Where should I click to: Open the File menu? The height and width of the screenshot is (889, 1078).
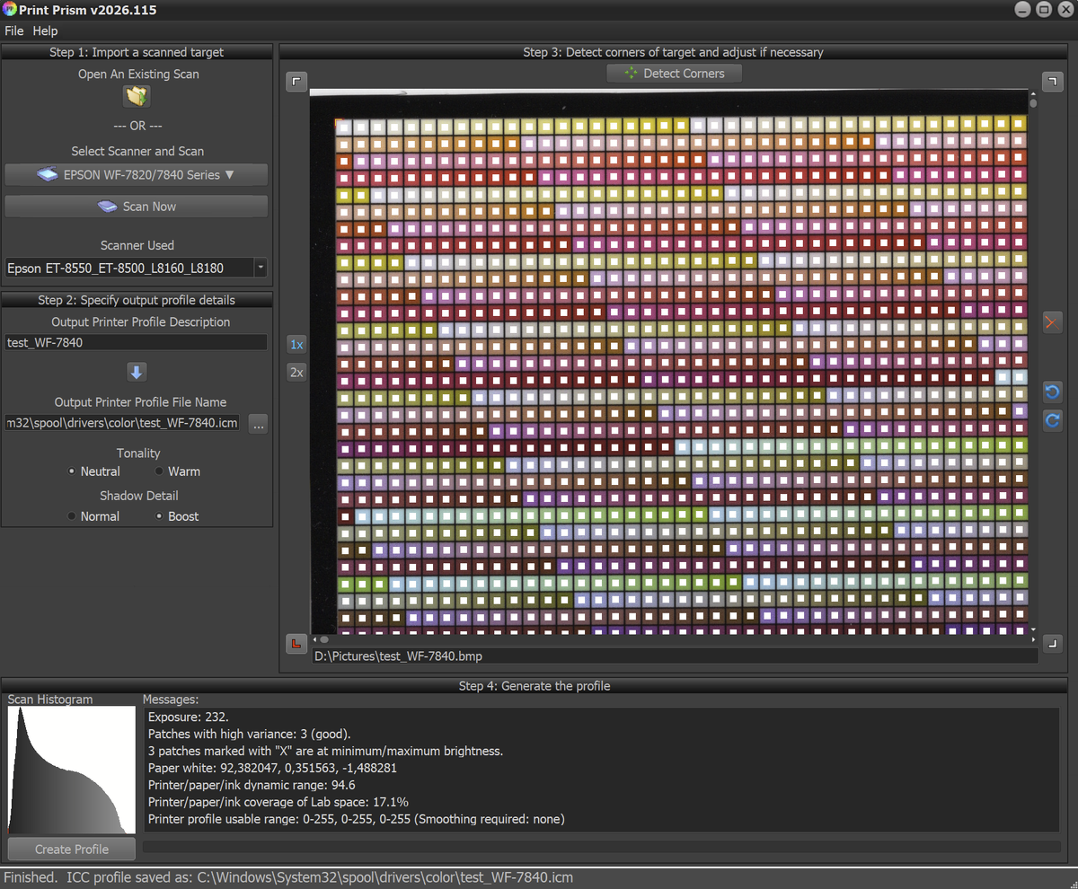(13, 31)
